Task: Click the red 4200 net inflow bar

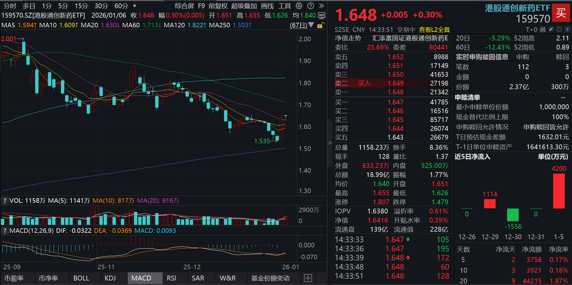Action: click(x=559, y=191)
